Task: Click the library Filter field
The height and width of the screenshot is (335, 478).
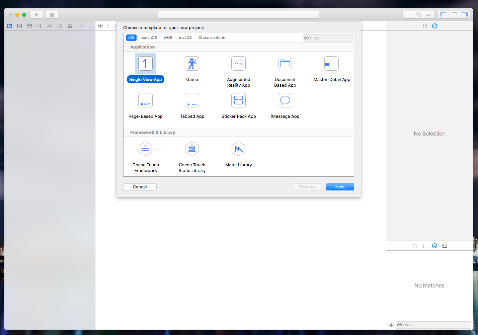Action: pos(433,325)
